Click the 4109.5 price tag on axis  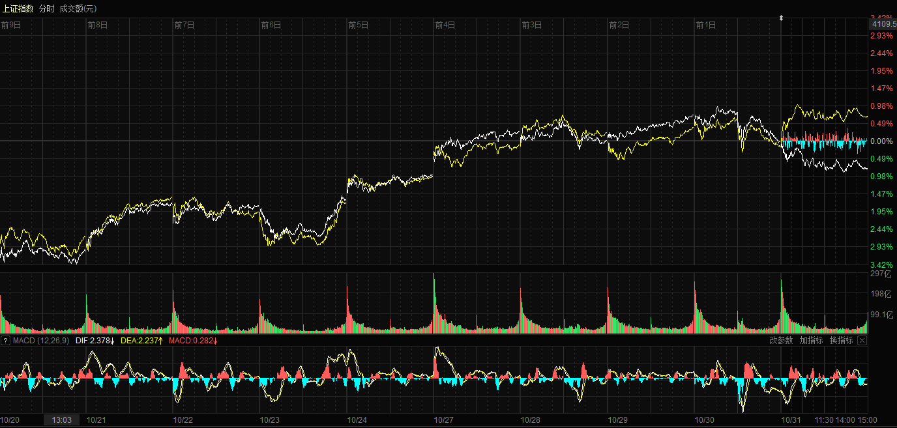[x=884, y=24]
